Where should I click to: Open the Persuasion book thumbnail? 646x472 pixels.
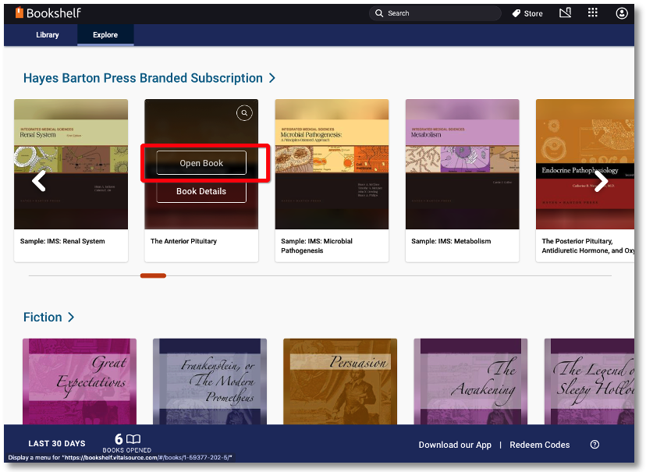click(x=339, y=381)
